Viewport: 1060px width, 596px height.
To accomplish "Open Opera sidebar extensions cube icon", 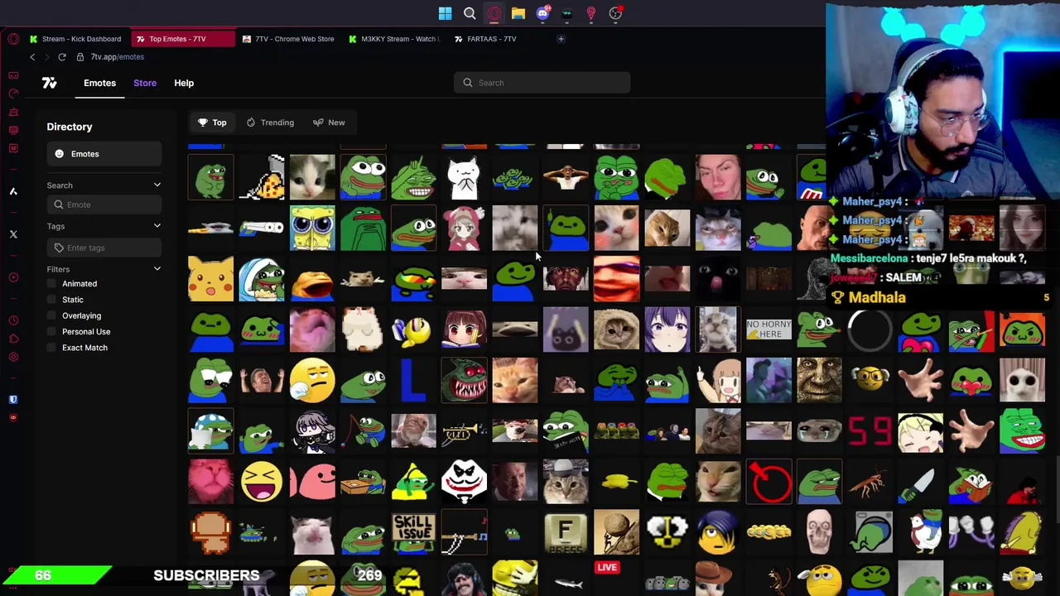I will [x=13, y=339].
